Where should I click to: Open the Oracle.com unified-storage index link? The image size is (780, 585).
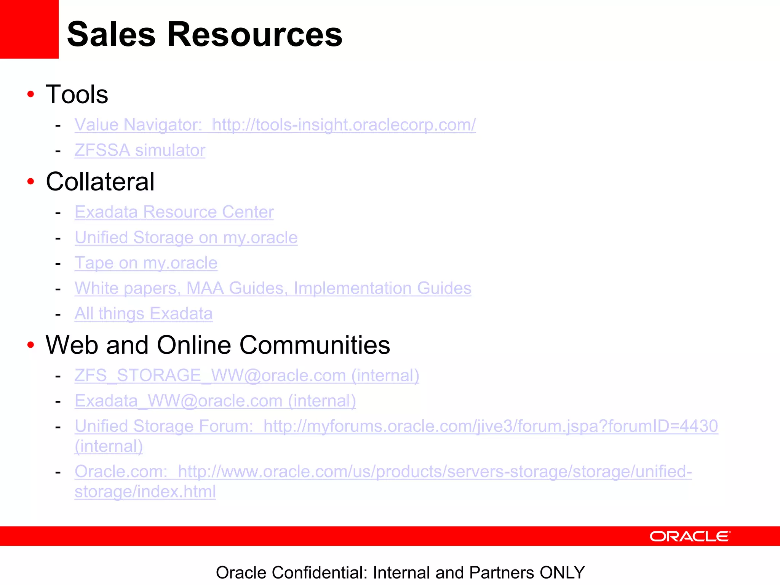click(x=383, y=481)
